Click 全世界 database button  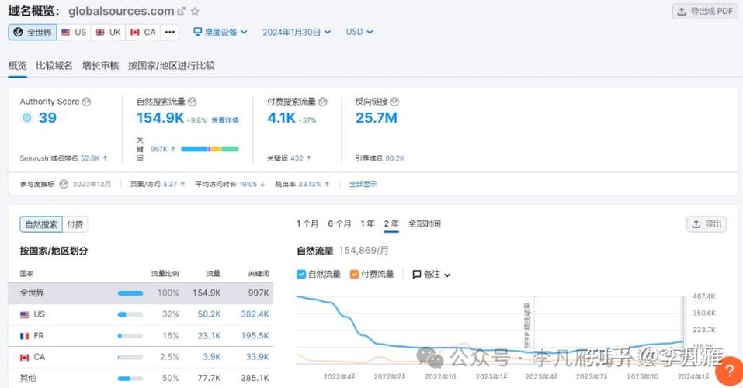[x=33, y=33]
